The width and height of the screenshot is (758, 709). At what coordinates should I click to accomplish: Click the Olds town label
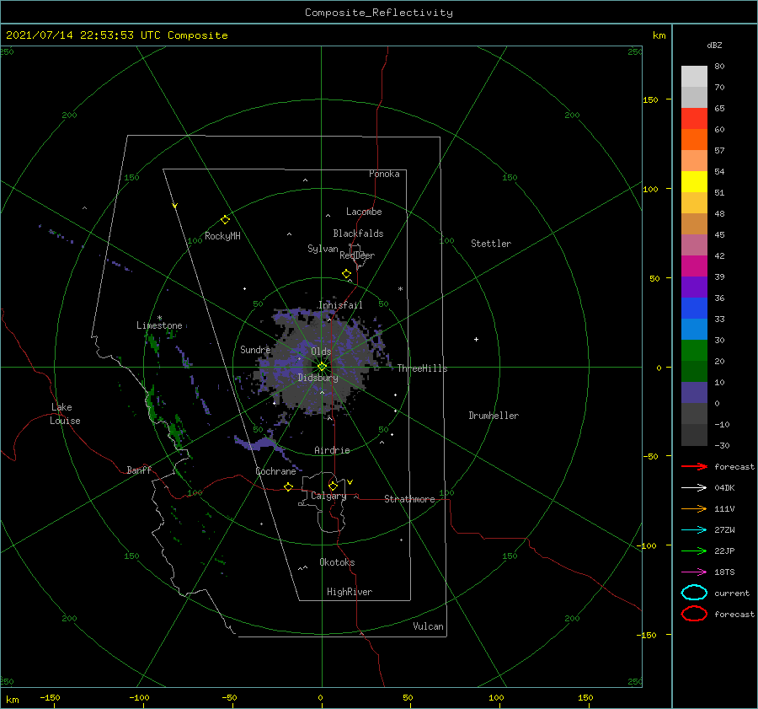click(321, 352)
